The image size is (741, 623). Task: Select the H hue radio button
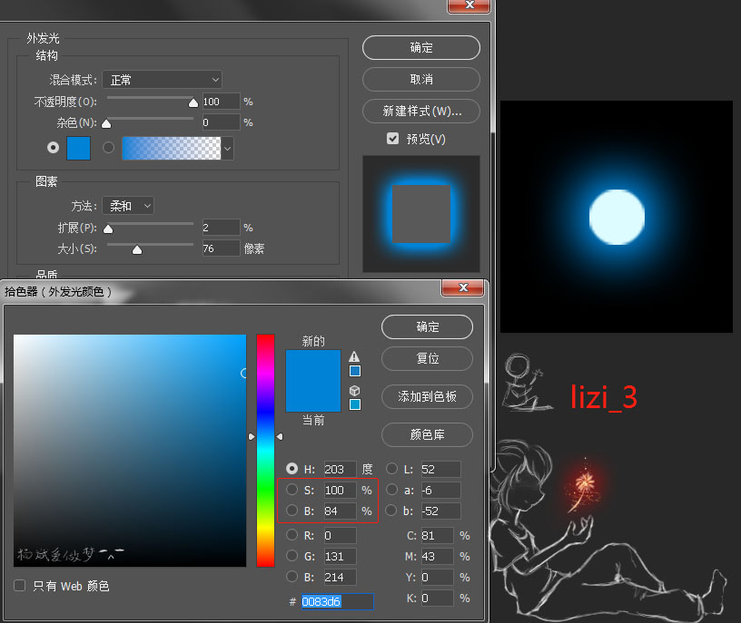[291, 469]
